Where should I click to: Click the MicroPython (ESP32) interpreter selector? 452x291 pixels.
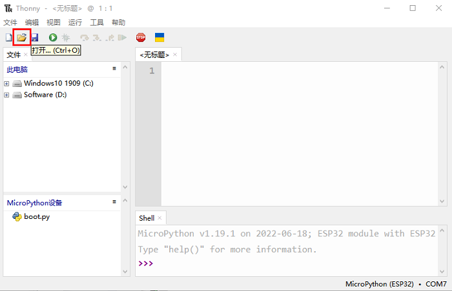click(380, 284)
